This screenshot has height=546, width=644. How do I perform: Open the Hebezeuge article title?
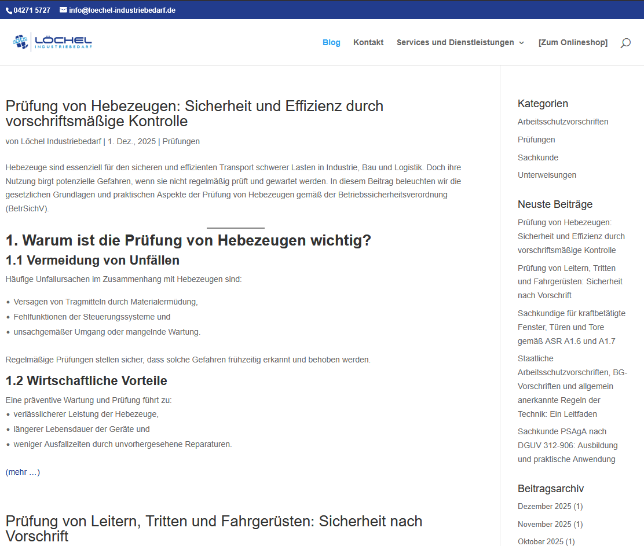tap(194, 113)
